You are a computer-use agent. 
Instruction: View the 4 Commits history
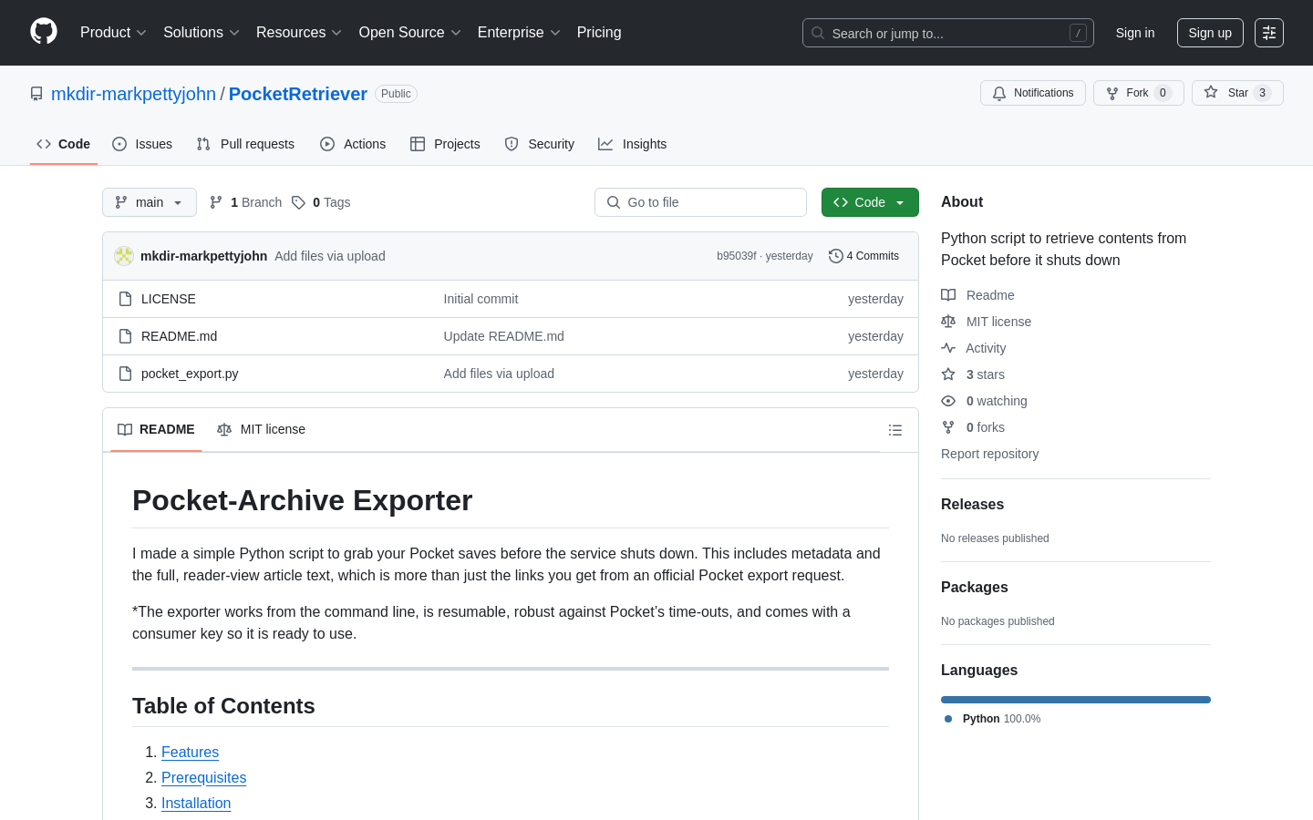tap(863, 256)
